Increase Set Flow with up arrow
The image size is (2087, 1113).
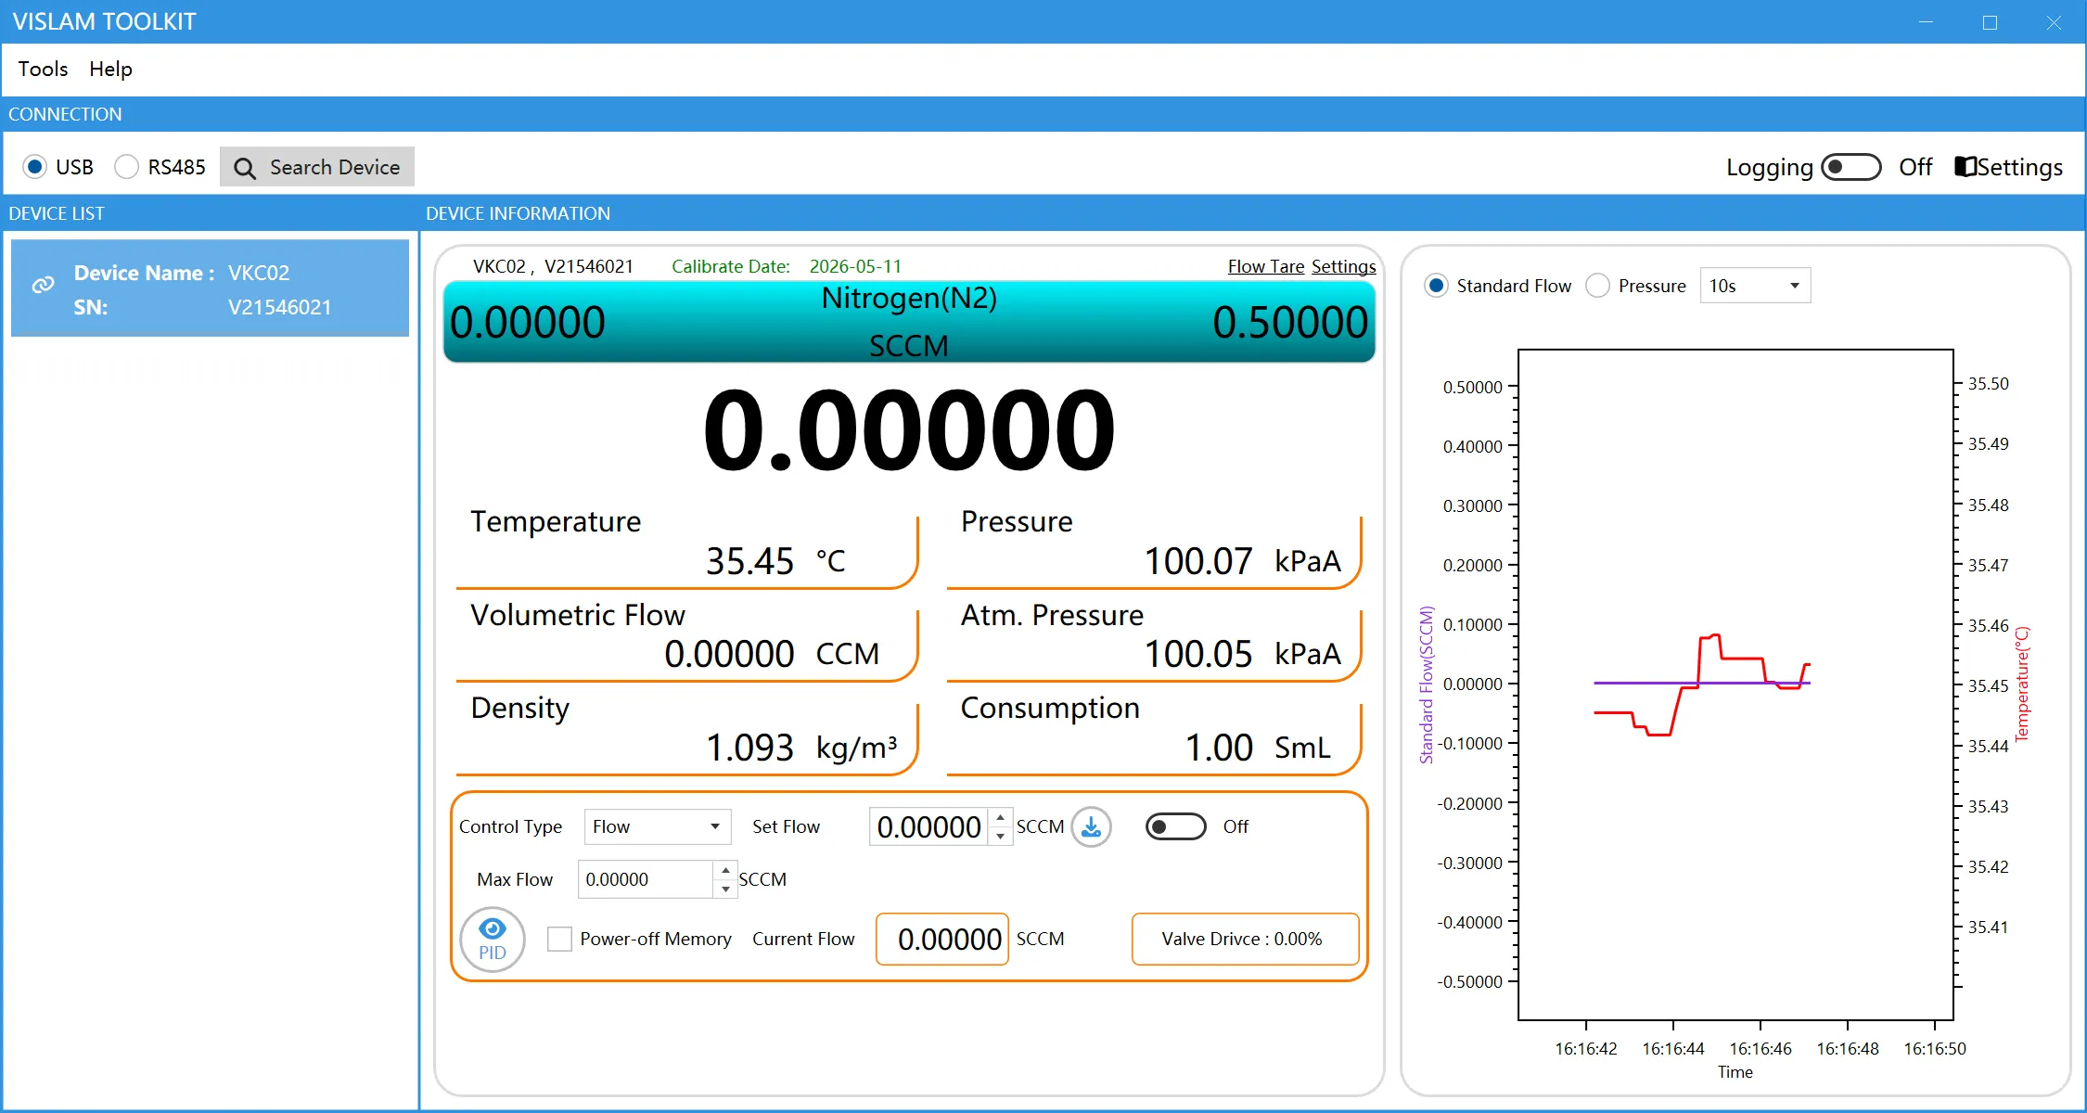click(1000, 817)
